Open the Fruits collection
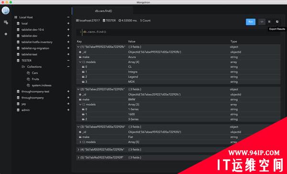This screenshot has height=174, width=287. click(x=35, y=79)
